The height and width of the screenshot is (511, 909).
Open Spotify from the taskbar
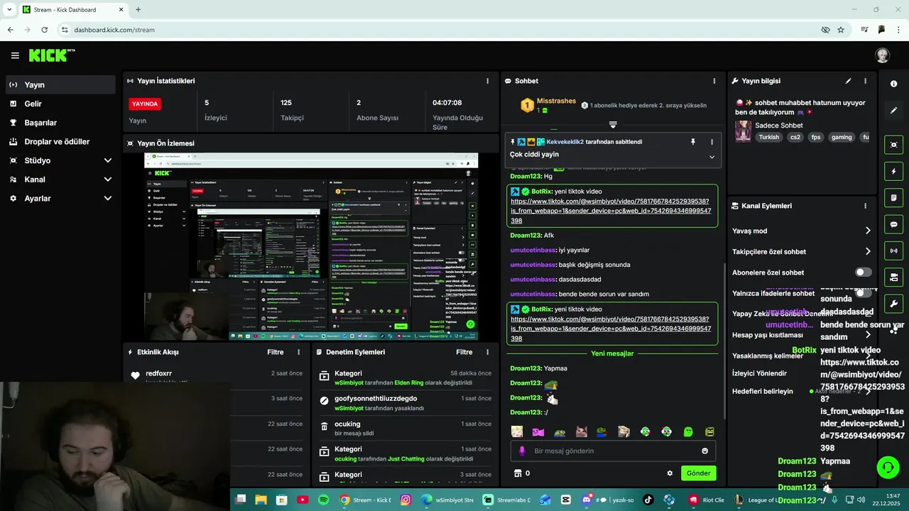click(x=323, y=500)
